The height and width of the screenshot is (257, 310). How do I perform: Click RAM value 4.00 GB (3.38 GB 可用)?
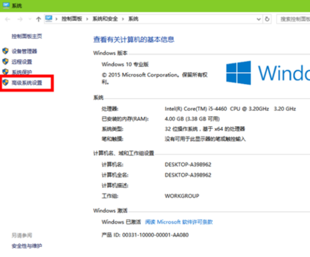pyautogui.click(x=192, y=119)
